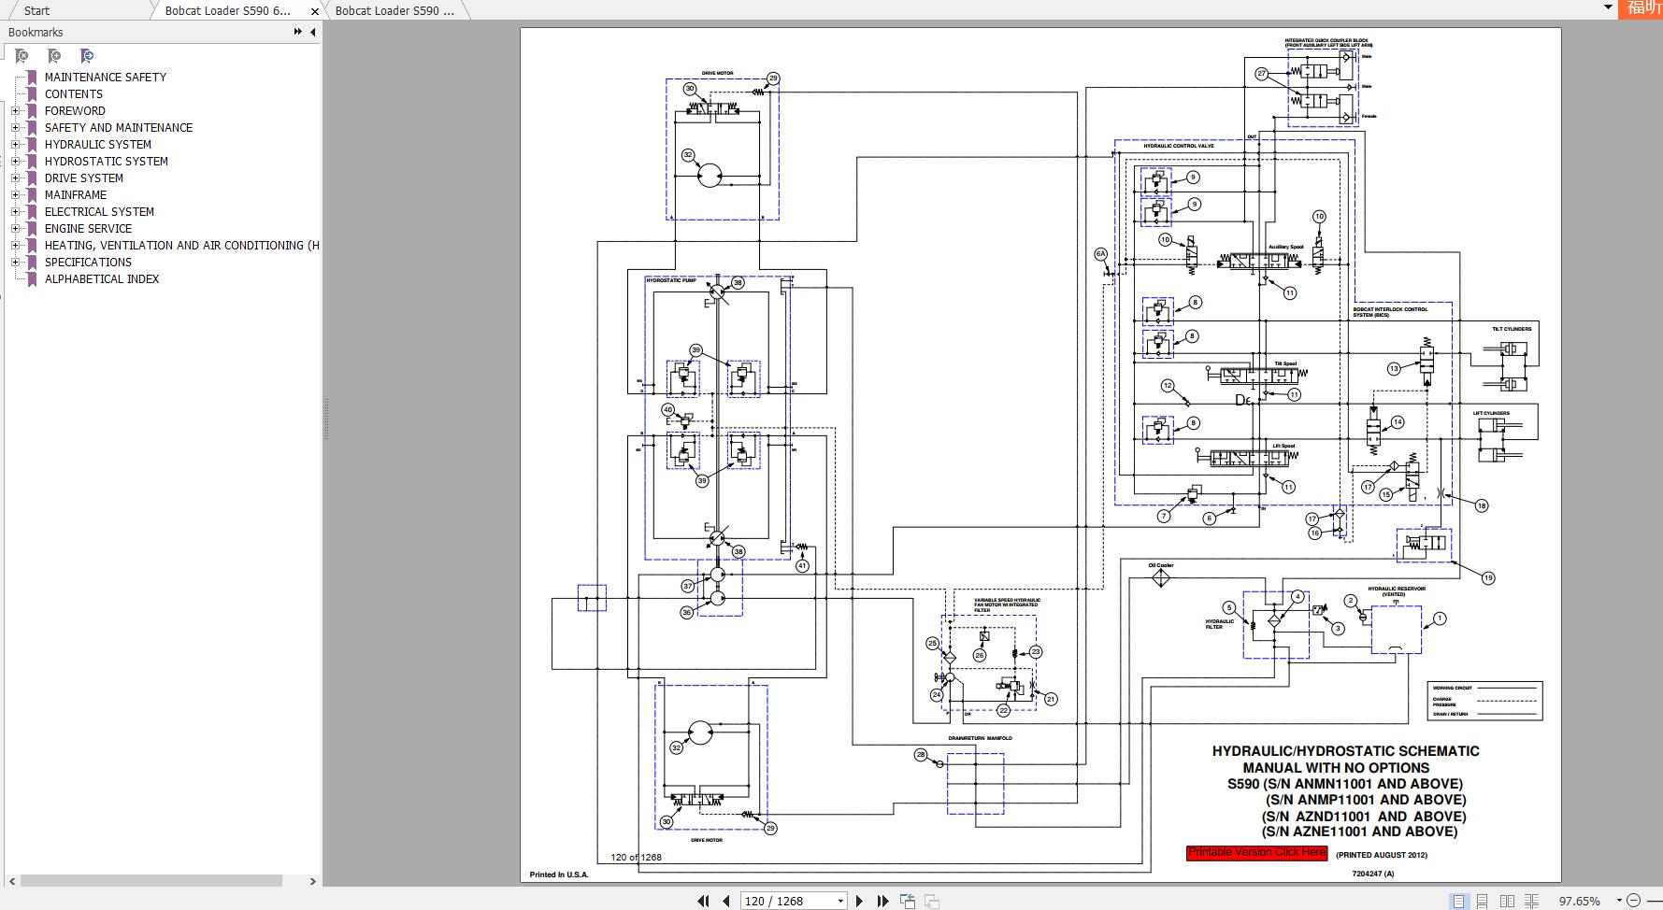Toggle two-page facing view
Screen dimensions: 1663x910
1507,901
